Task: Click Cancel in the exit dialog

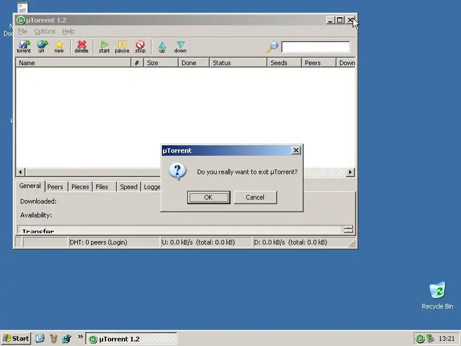Action: 255,197
